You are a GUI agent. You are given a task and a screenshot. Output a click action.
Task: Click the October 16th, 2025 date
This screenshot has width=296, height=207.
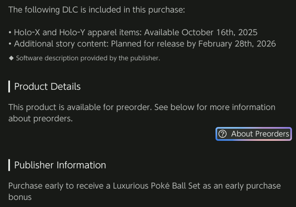coord(219,32)
